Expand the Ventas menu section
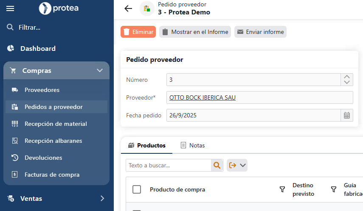 [x=102, y=198]
